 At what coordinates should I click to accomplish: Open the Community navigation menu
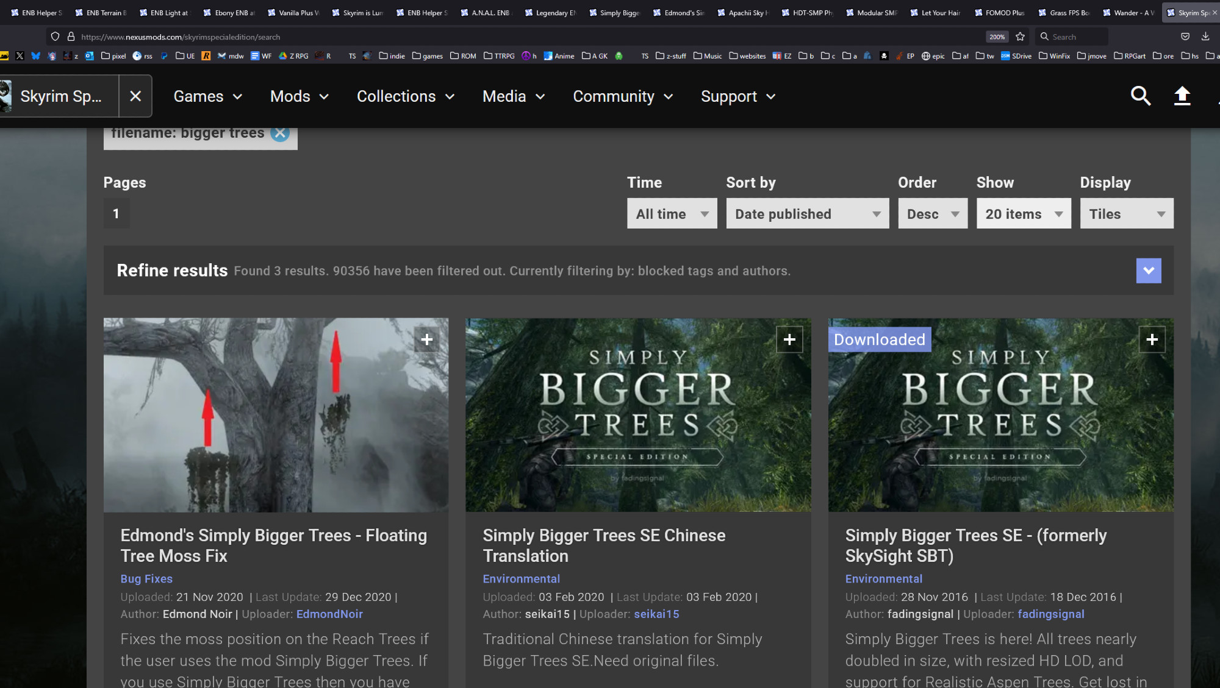623,96
